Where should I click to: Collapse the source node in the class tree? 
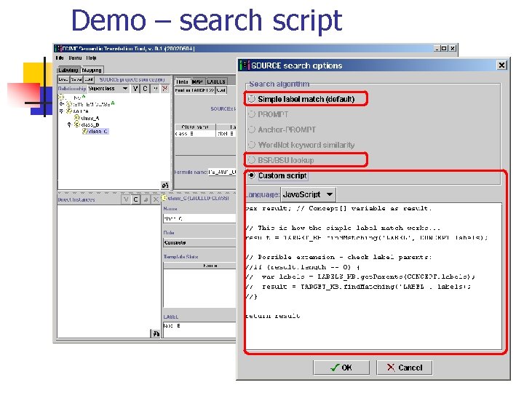(x=61, y=111)
